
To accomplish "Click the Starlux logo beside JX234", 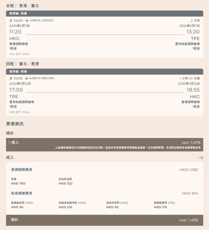I will [11, 21].
